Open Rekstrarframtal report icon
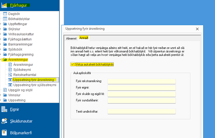 (x=10, y=75)
